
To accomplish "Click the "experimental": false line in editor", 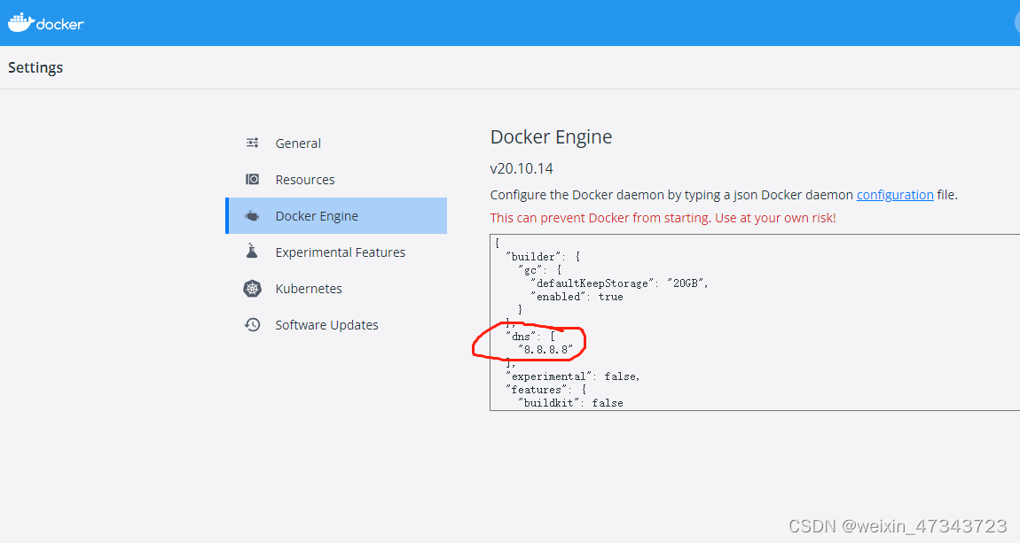I will pyautogui.click(x=573, y=376).
